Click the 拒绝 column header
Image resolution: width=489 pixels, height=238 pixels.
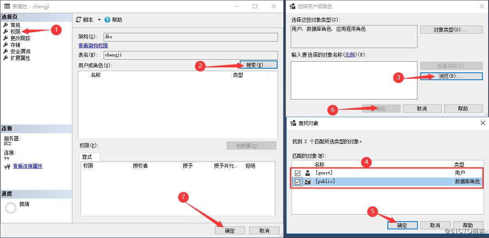(x=259, y=166)
